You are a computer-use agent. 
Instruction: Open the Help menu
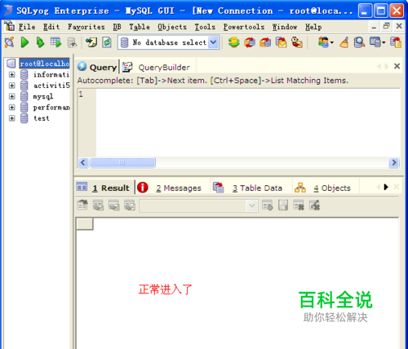(313, 27)
